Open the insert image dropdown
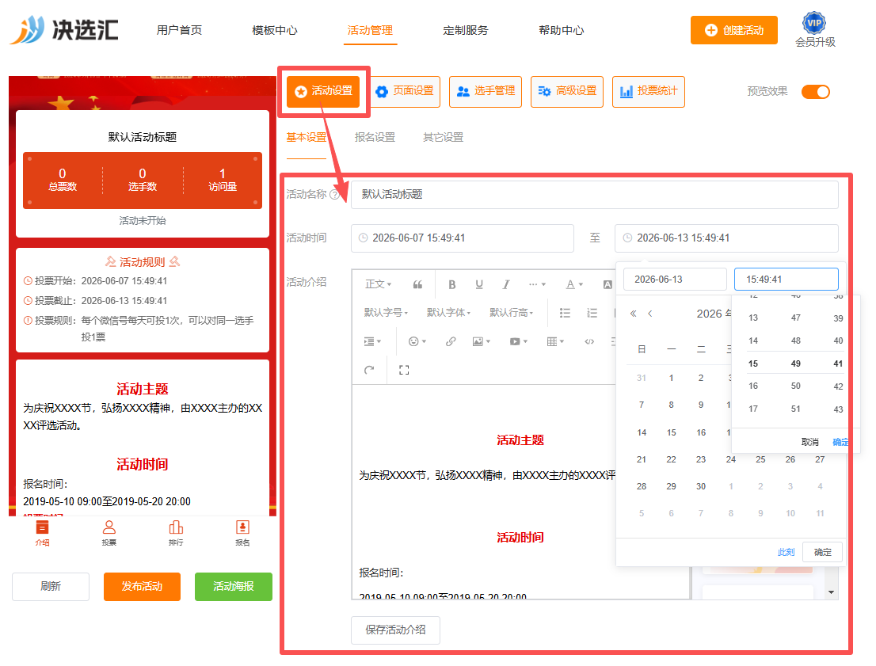Image resolution: width=876 pixels, height=666 pixels. (x=481, y=341)
